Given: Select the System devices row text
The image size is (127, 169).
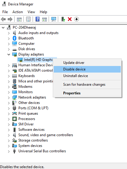Looking at the screenshot, I should (30, 146).
